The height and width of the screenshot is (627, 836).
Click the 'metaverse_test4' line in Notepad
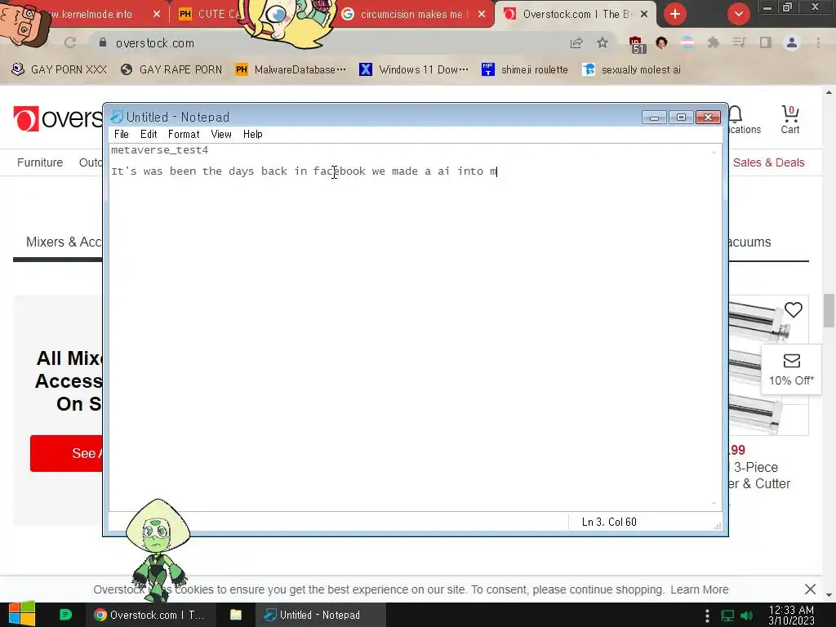coord(159,150)
